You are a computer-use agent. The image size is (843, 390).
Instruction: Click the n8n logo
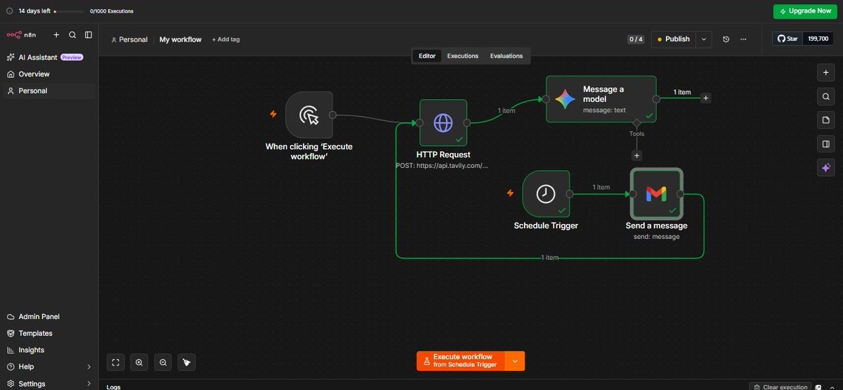click(x=20, y=34)
